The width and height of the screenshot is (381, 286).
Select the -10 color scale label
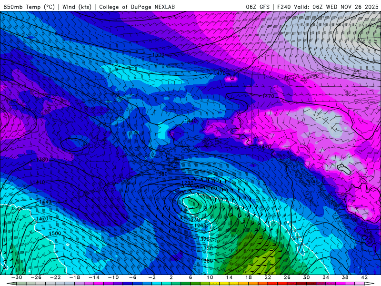click(x=113, y=277)
